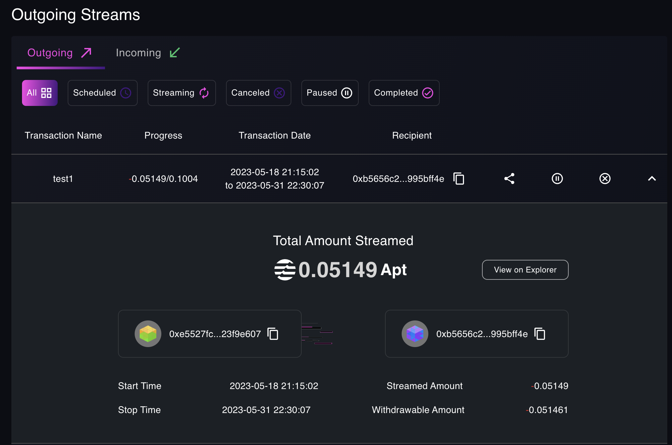Click the test1 transaction name

63,179
